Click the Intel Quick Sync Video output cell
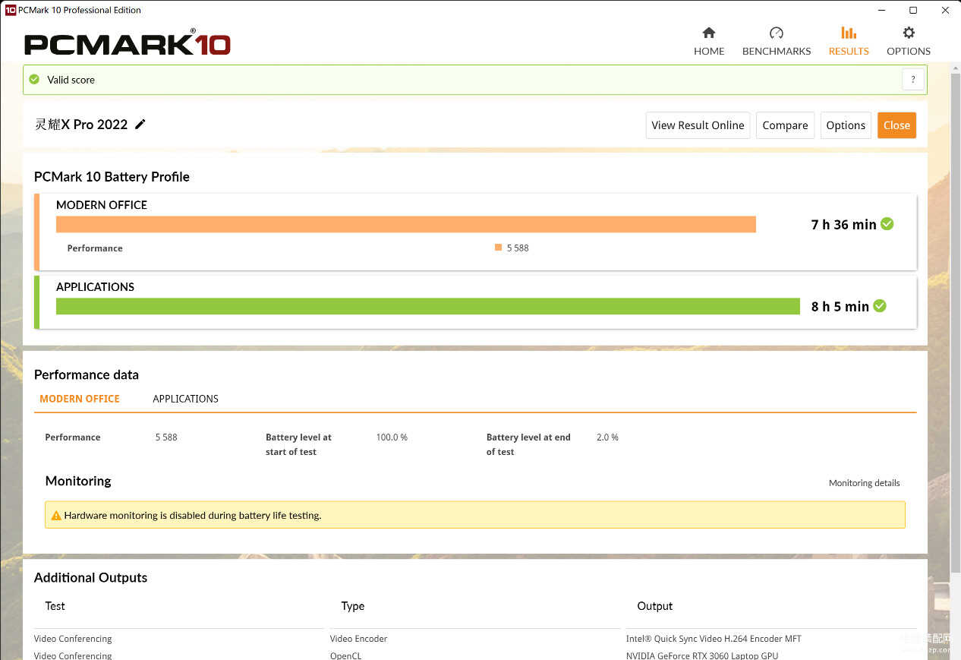 [714, 639]
